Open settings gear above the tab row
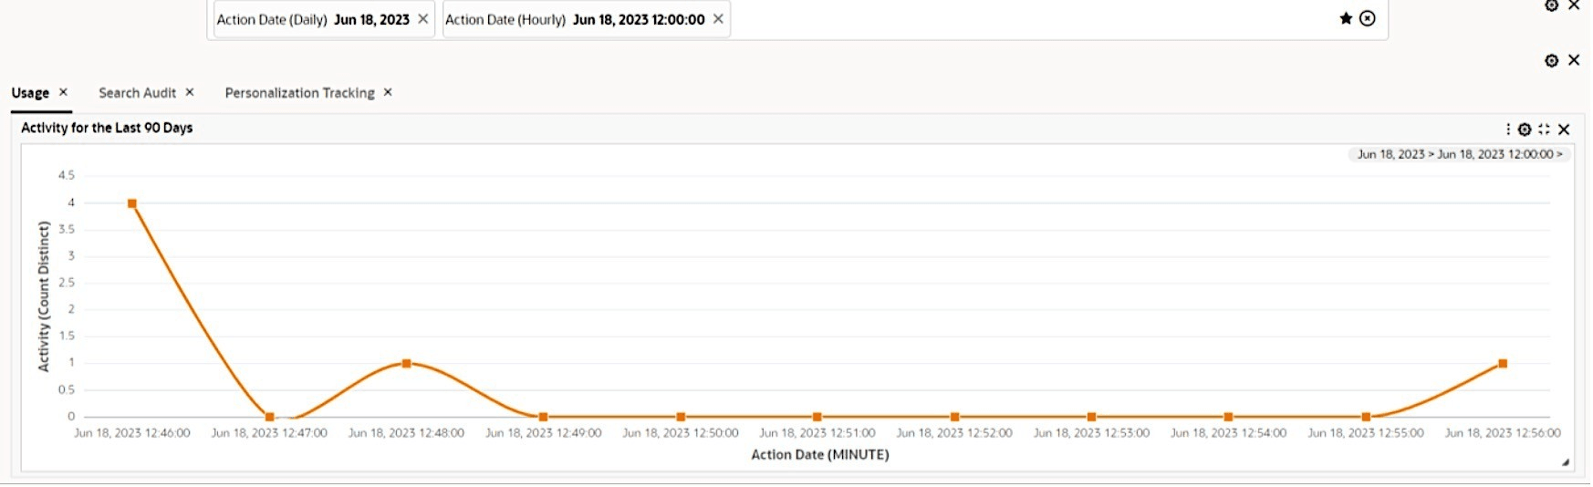 (1551, 60)
